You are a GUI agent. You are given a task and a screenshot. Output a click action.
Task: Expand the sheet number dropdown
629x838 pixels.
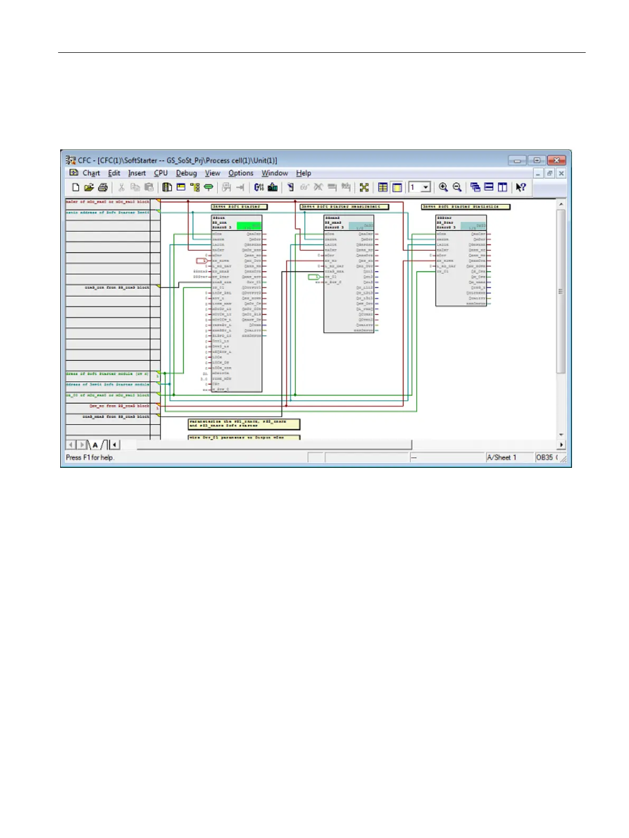point(425,187)
